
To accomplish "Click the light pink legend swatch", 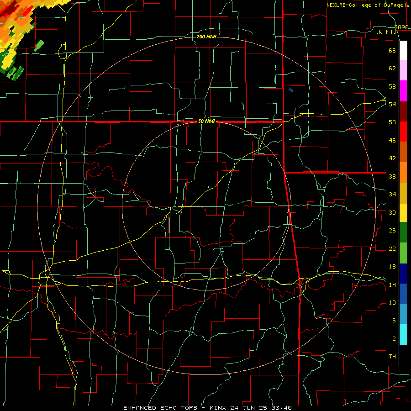I will point(403,70).
